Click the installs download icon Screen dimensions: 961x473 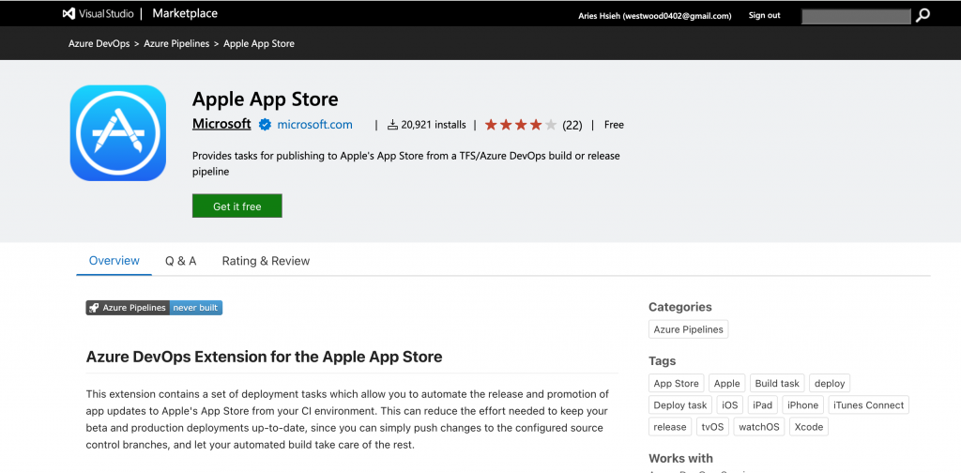point(393,125)
